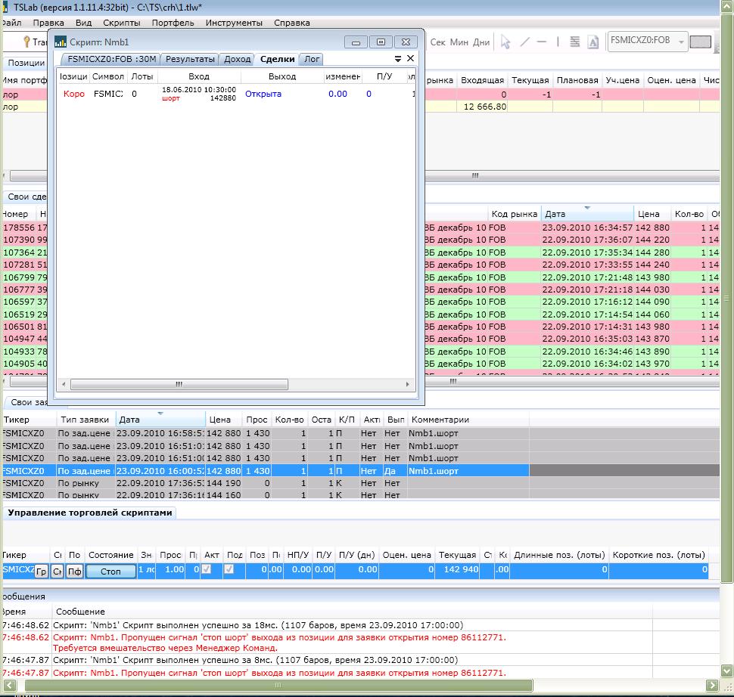The image size is (734, 697).
Task: Click the 'Гр' button in script row
Action: tap(41, 572)
